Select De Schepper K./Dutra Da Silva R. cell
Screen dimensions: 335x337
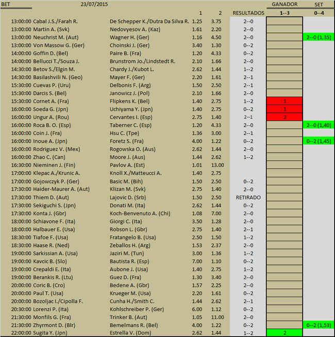[149, 22]
